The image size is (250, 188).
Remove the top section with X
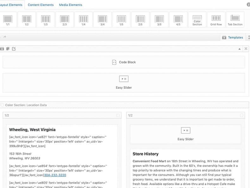[x=246, y=49]
